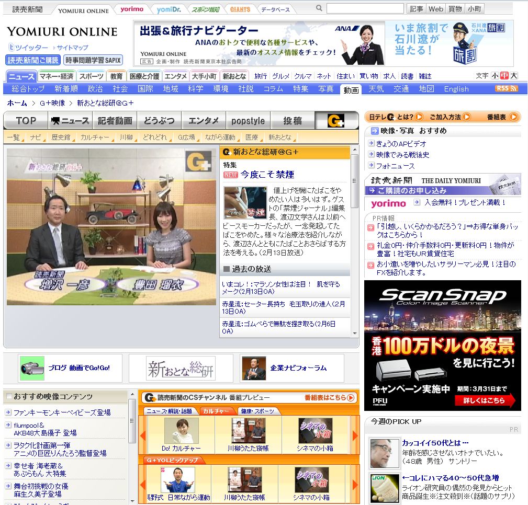The width and height of the screenshot is (528, 505).
Task: Click the 時事問題学習 SAPIX button
Action: point(93,60)
